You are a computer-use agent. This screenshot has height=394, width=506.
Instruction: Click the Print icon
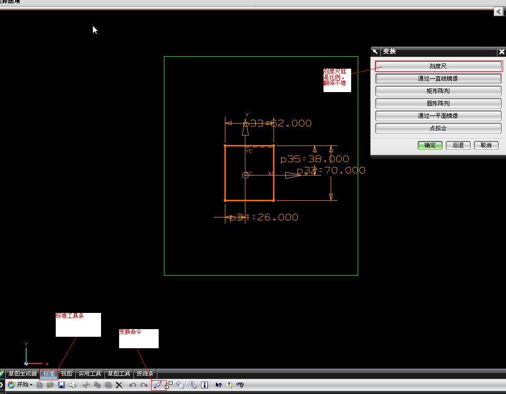[x=72, y=384]
